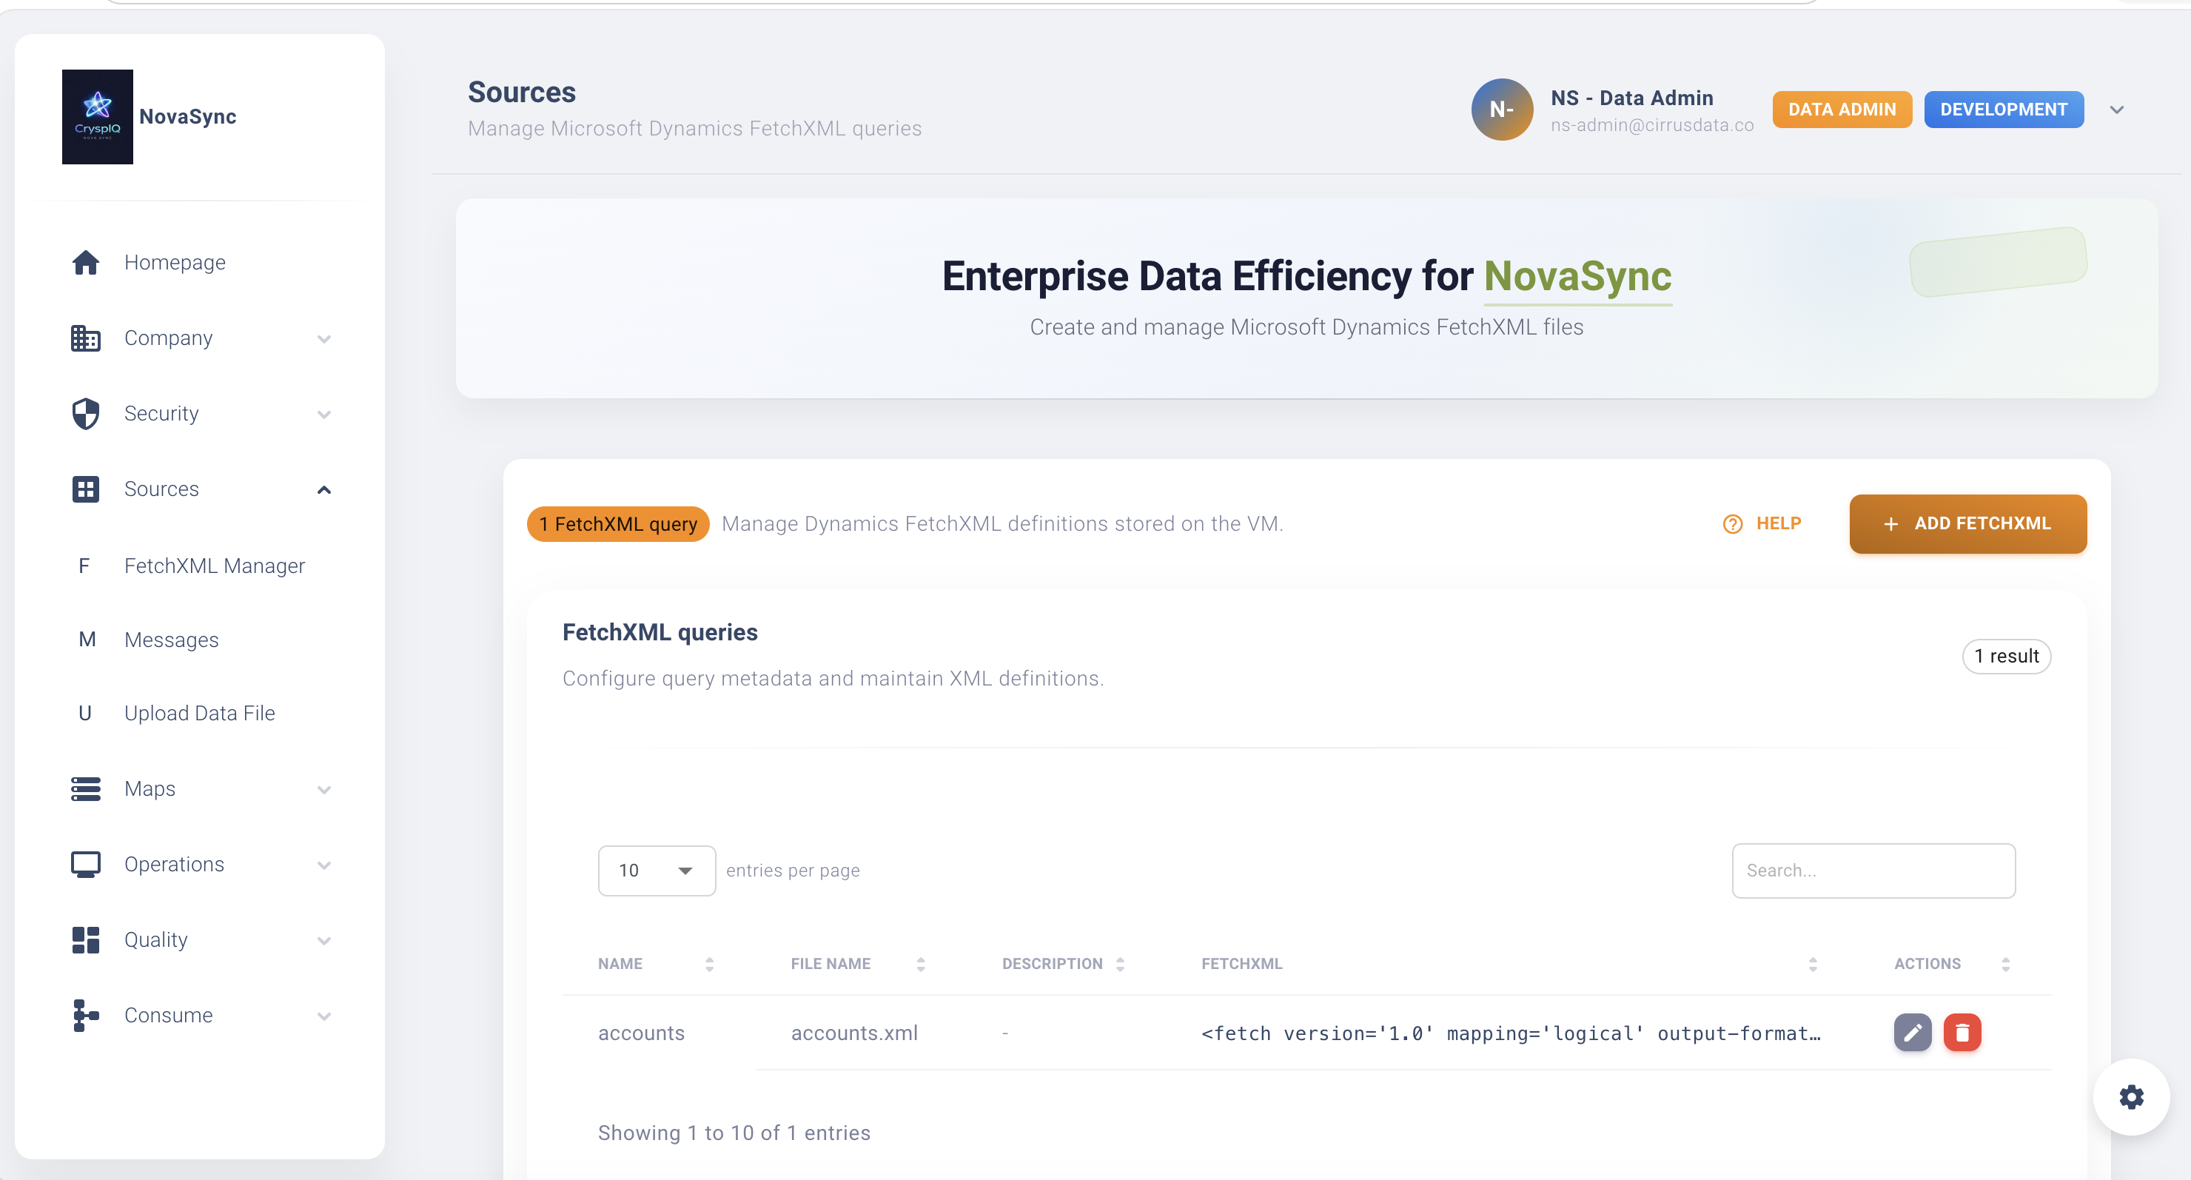The width and height of the screenshot is (2191, 1180).
Task: Click Showing 1 to 10 of 1 entries
Action: tap(734, 1133)
